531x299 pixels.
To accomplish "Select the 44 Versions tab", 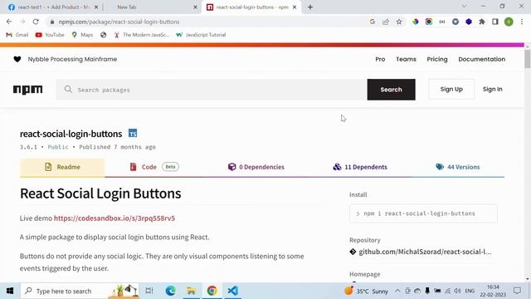I will click(458, 167).
